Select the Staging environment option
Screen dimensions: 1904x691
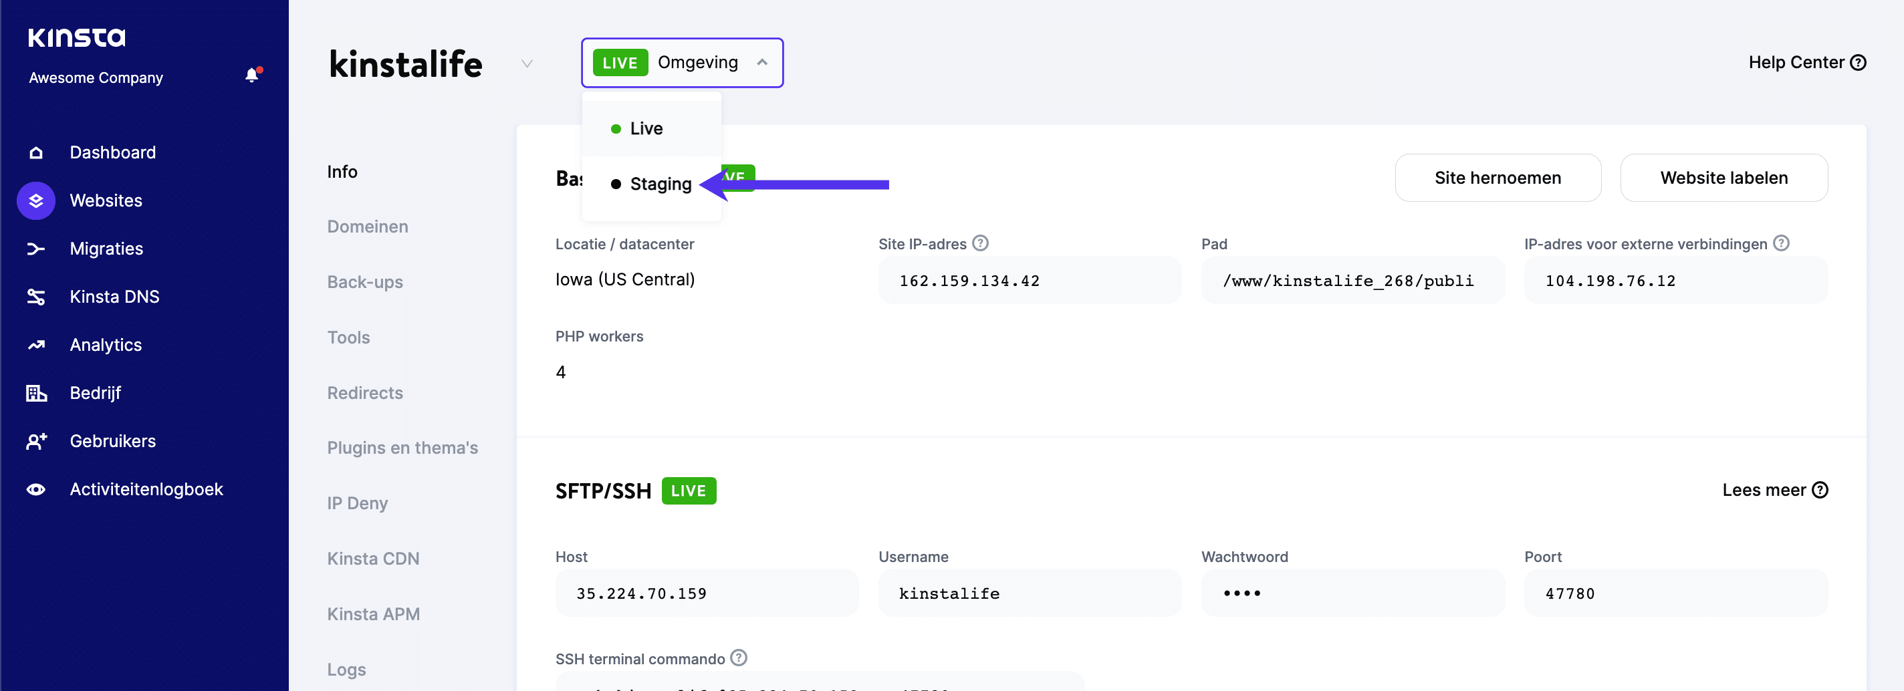pos(651,184)
